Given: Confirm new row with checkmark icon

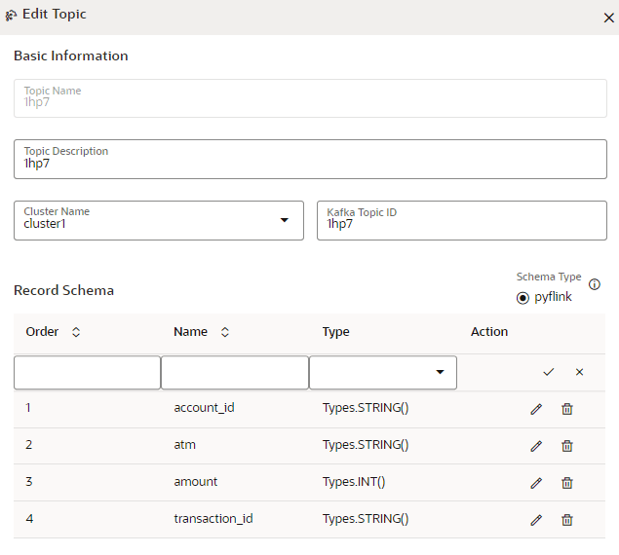Looking at the screenshot, I should point(549,372).
